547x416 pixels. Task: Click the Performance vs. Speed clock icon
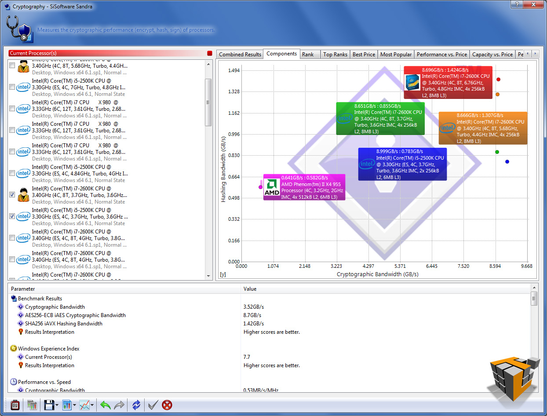coord(14,382)
